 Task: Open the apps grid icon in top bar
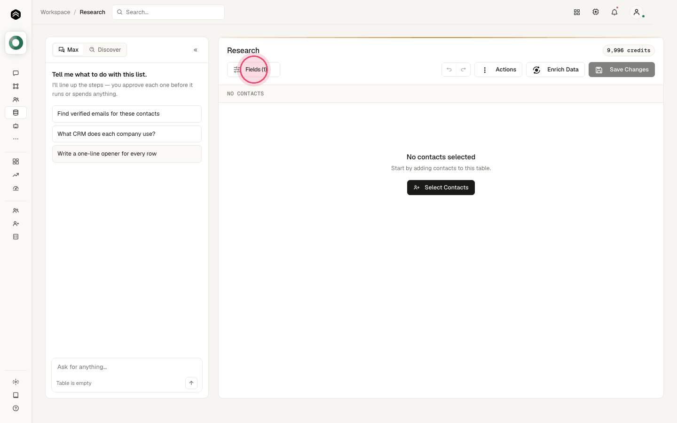pyautogui.click(x=577, y=12)
